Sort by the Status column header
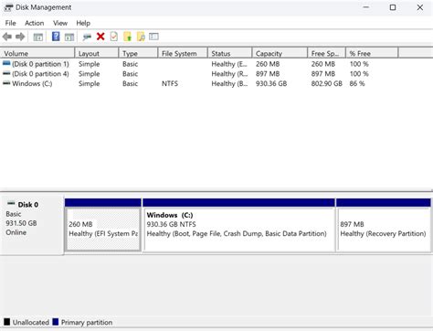Viewport: 433px width, 331px height. click(x=230, y=53)
